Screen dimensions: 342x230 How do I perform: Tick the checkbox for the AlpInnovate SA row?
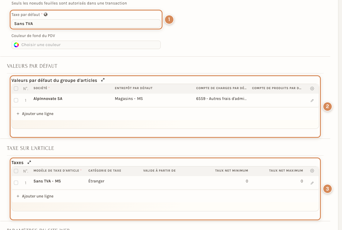[16, 100]
